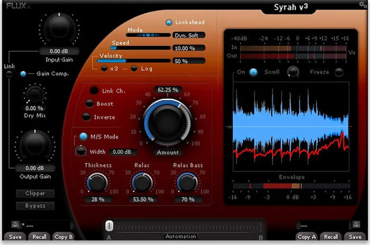Click the Relax knob
The height and width of the screenshot is (245, 370).
coord(142,183)
